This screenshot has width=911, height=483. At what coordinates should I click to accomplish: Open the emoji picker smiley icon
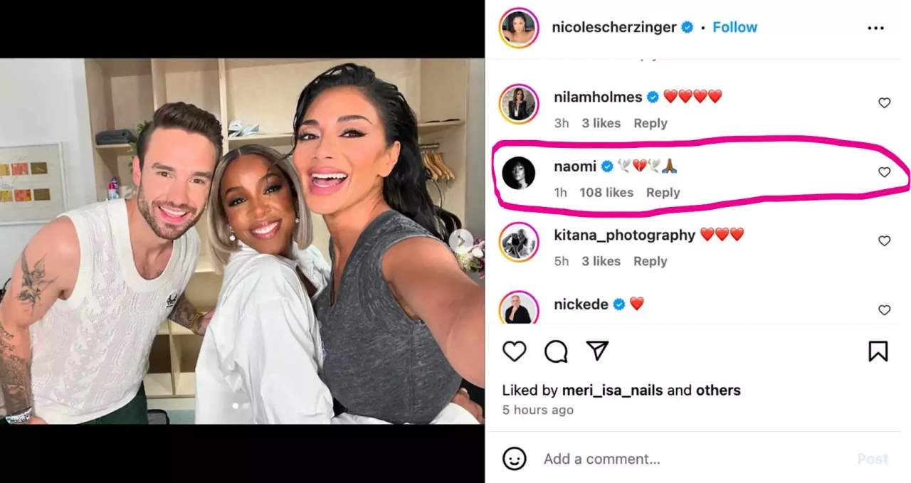[515, 459]
